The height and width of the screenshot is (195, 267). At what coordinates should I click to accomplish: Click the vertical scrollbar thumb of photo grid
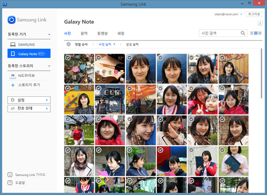point(261,73)
